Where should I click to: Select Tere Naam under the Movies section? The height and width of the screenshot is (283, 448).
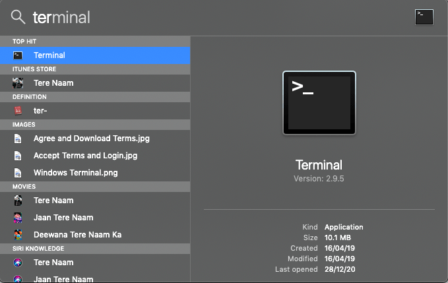click(x=53, y=201)
